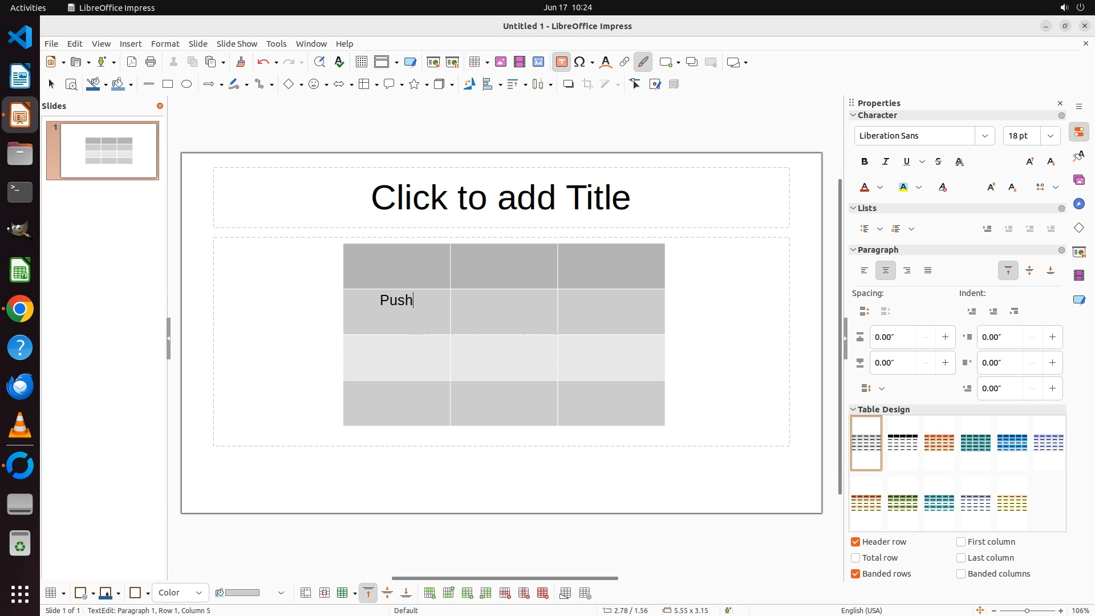Click the Print icon in toolbar
Image resolution: width=1095 pixels, height=616 pixels.
point(151,62)
